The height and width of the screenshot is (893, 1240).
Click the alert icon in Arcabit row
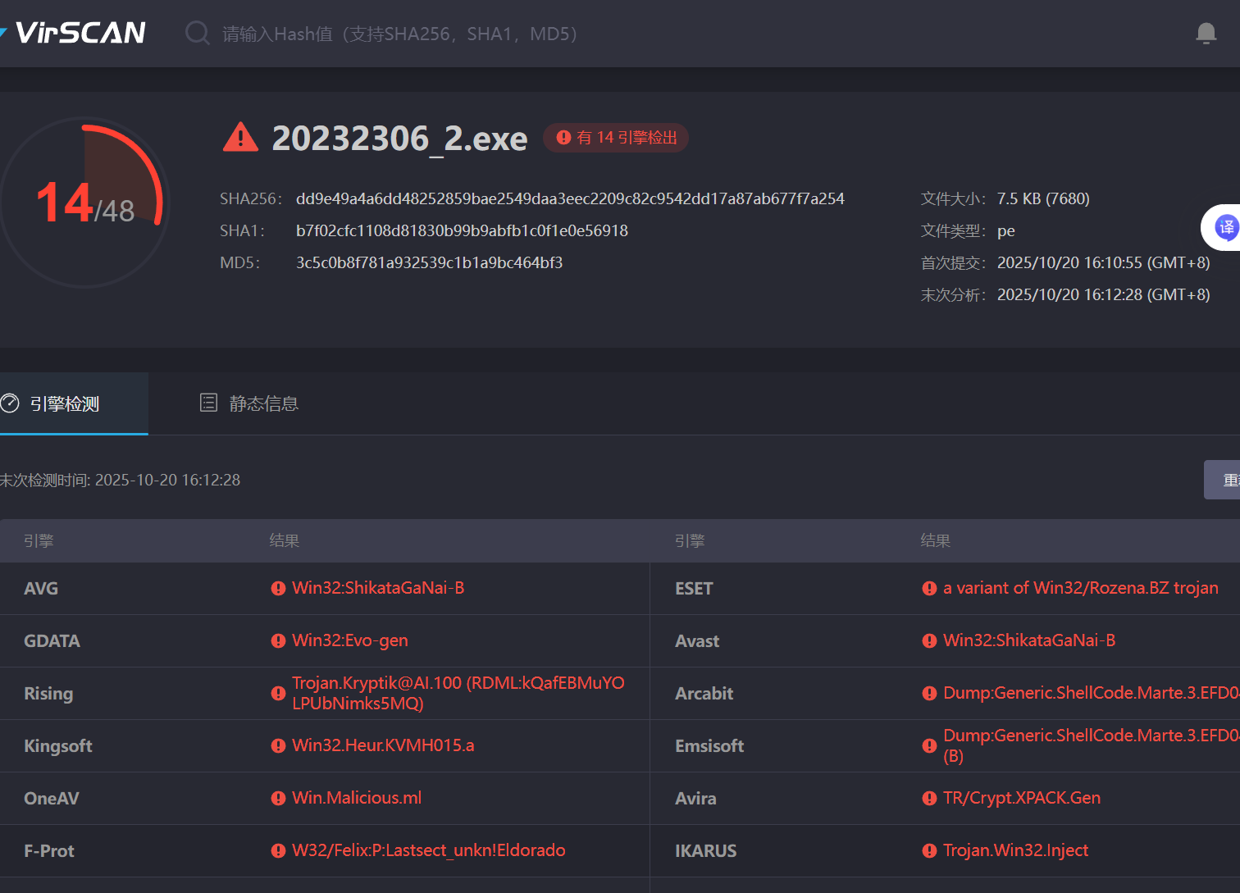pyautogui.click(x=929, y=693)
